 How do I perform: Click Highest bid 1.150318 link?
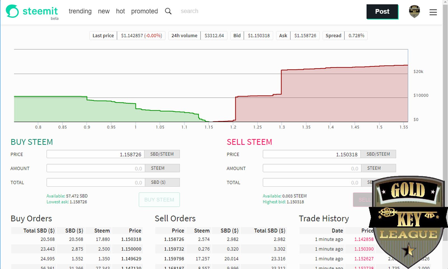[283, 202]
